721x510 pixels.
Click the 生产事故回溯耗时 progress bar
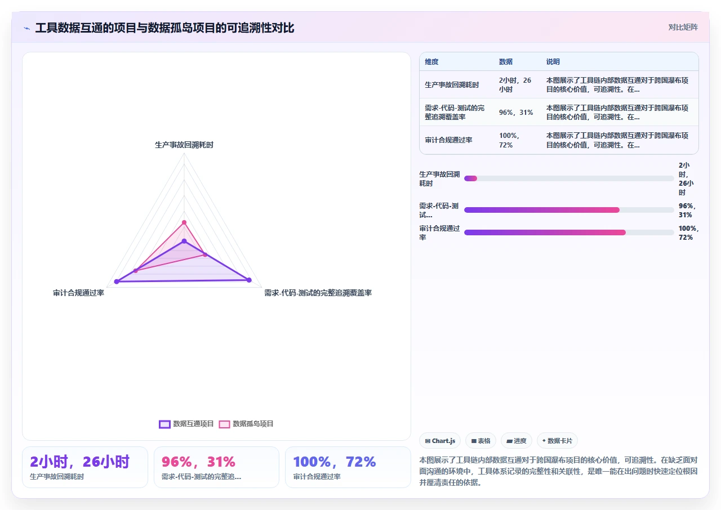tap(569, 178)
